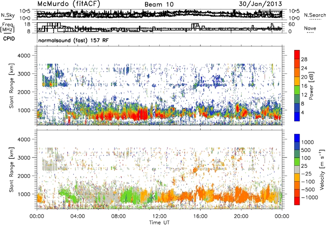Click the far-range echo cluster near 01:00 in power panel
This screenshot has height=225, width=326.
49,81
